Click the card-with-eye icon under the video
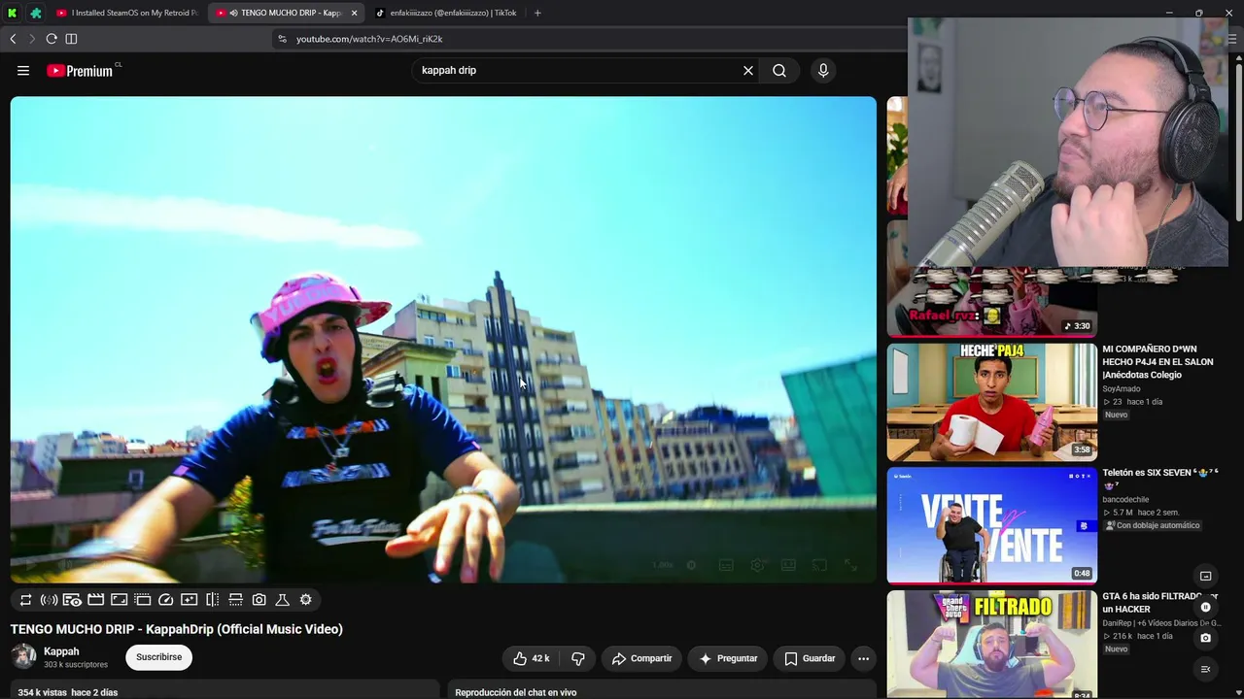 click(72, 600)
